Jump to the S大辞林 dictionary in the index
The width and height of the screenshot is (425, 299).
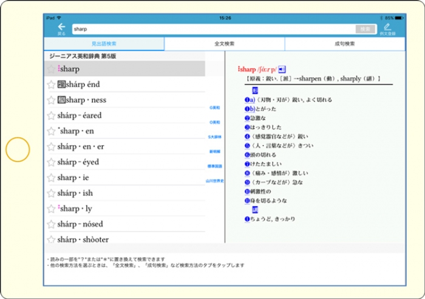[214, 137]
